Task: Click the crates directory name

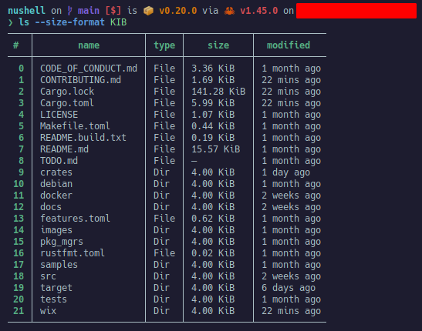Action: [56, 172]
